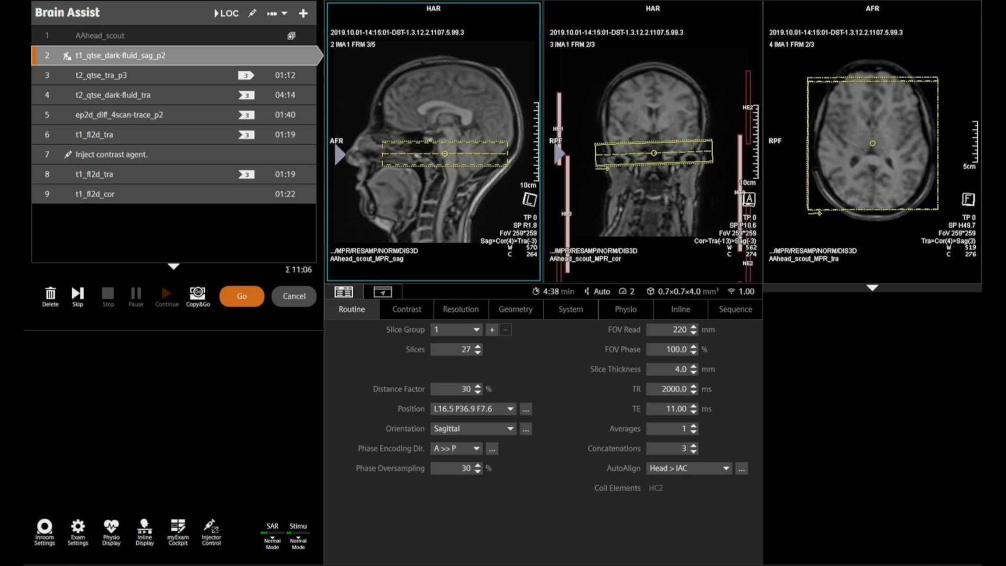Click the copy indicator on AAhead_scout row
Screen dimensions: 1006x566
point(291,36)
